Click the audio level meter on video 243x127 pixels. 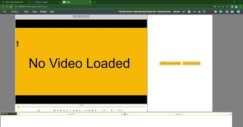[18, 44]
